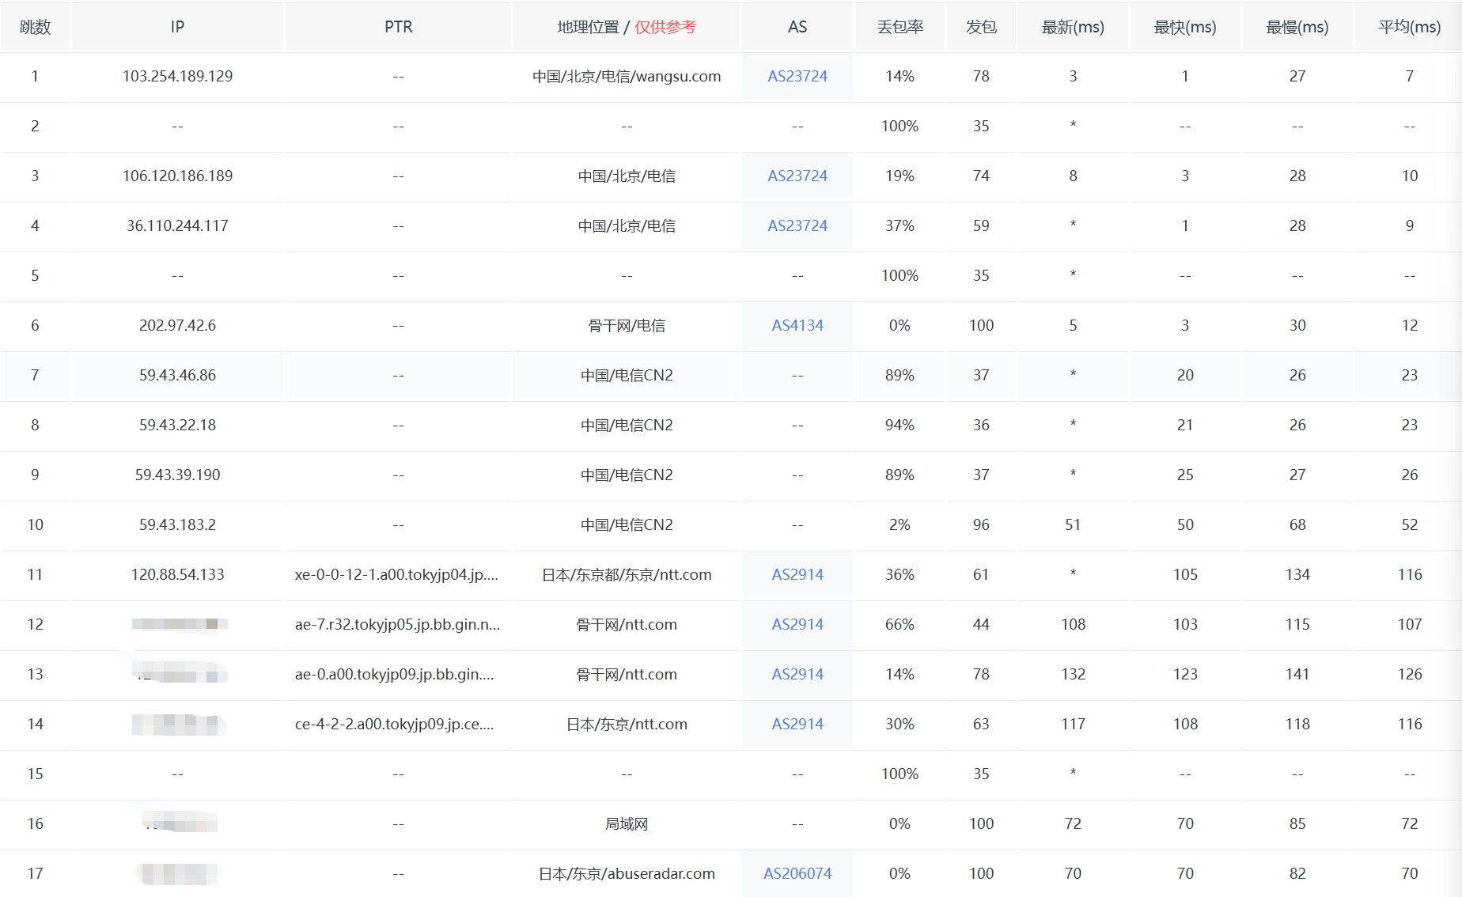Click location 骨干网/电信

[627, 325]
